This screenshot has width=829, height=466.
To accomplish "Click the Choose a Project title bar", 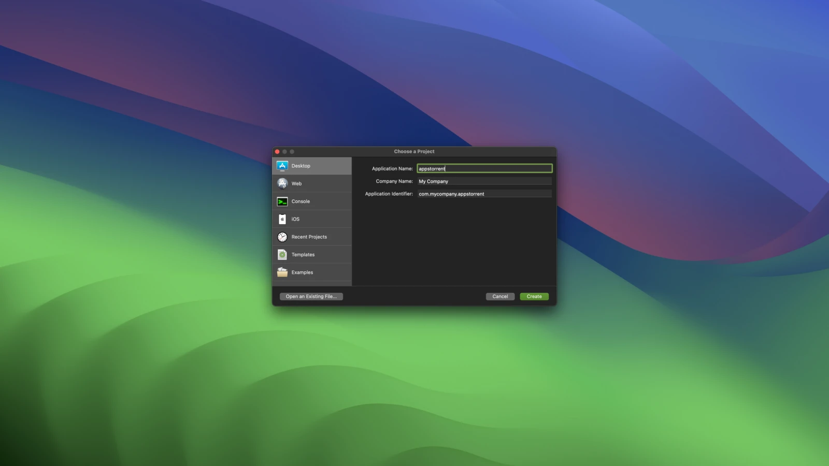I will (x=414, y=152).
